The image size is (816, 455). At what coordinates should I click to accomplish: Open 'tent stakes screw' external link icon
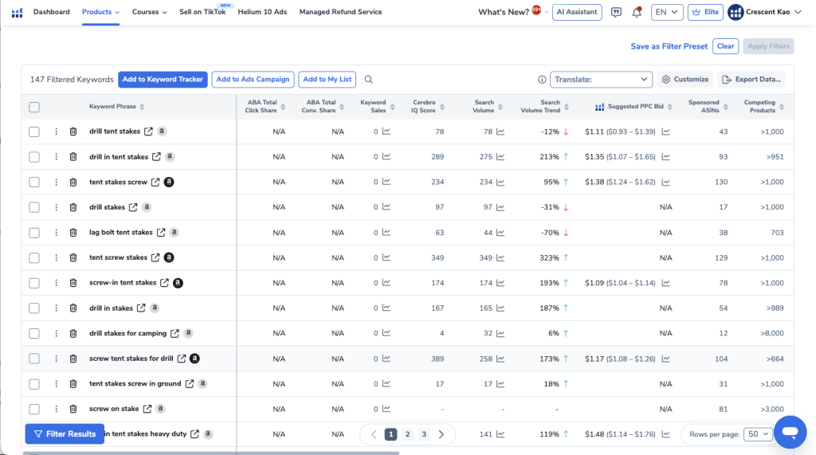(155, 182)
